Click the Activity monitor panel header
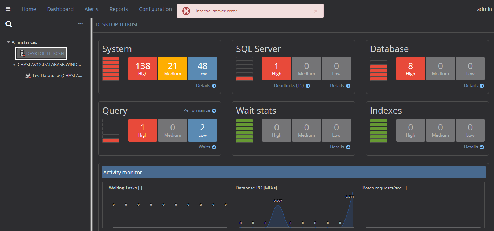Screen dimensions: 494x231 pyautogui.click(x=294, y=173)
